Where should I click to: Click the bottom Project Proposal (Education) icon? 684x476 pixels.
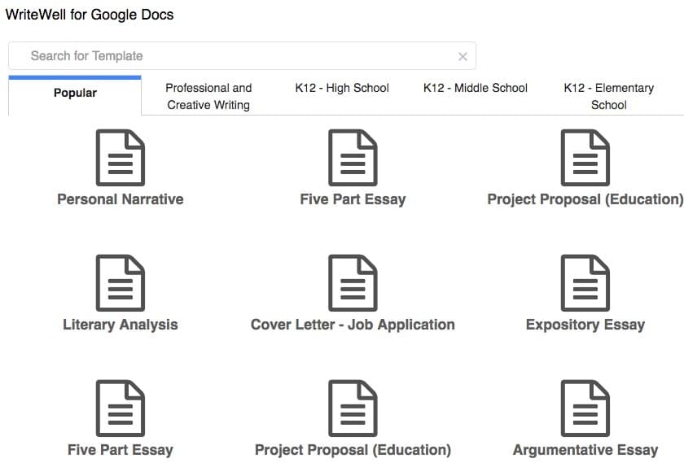[353, 407]
